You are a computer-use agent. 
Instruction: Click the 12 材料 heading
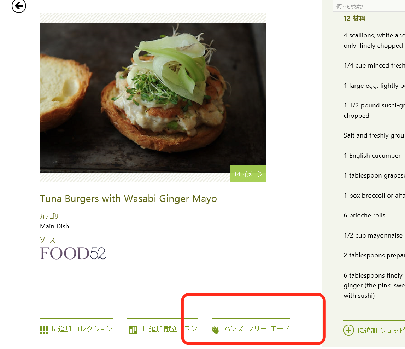click(354, 18)
